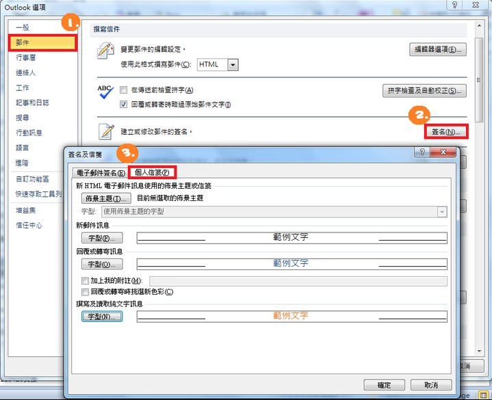Click the options pane scrollbar thumb
Screen dimensions: 492x400
[x=479, y=80]
